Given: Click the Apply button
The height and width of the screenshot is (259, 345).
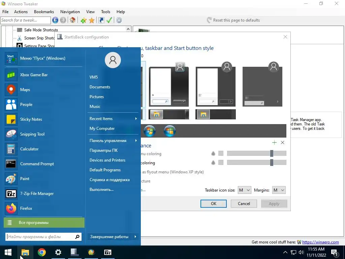Looking at the screenshot, I should point(274,204).
